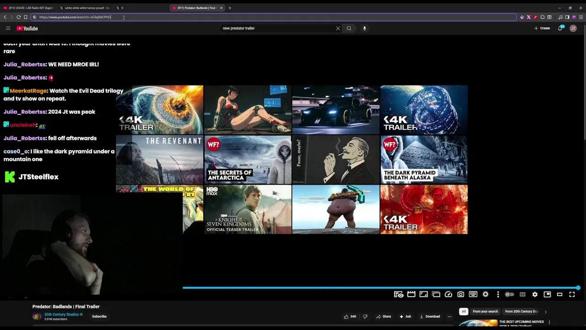Close the Predator: Badlands tab
586x330 pixels.
coord(221,8)
